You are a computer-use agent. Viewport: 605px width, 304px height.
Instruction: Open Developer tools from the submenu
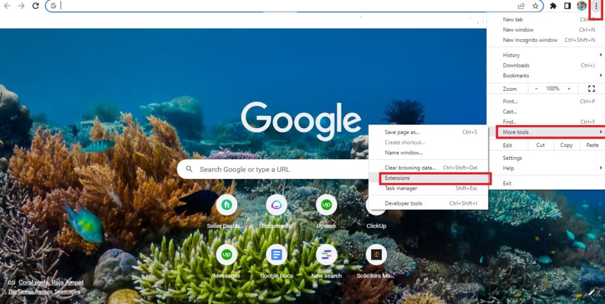click(x=428, y=204)
